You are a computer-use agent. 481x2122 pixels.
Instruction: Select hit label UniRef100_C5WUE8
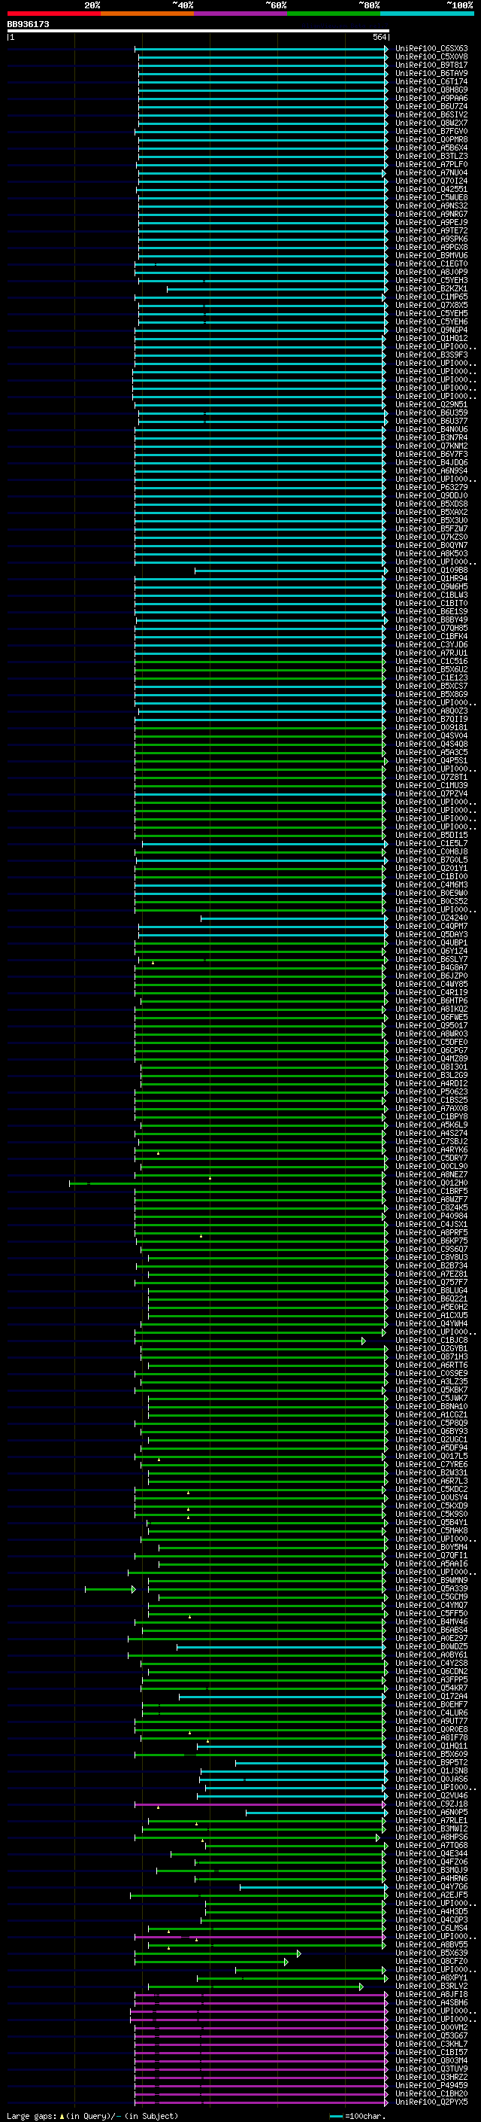click(431, 198)
